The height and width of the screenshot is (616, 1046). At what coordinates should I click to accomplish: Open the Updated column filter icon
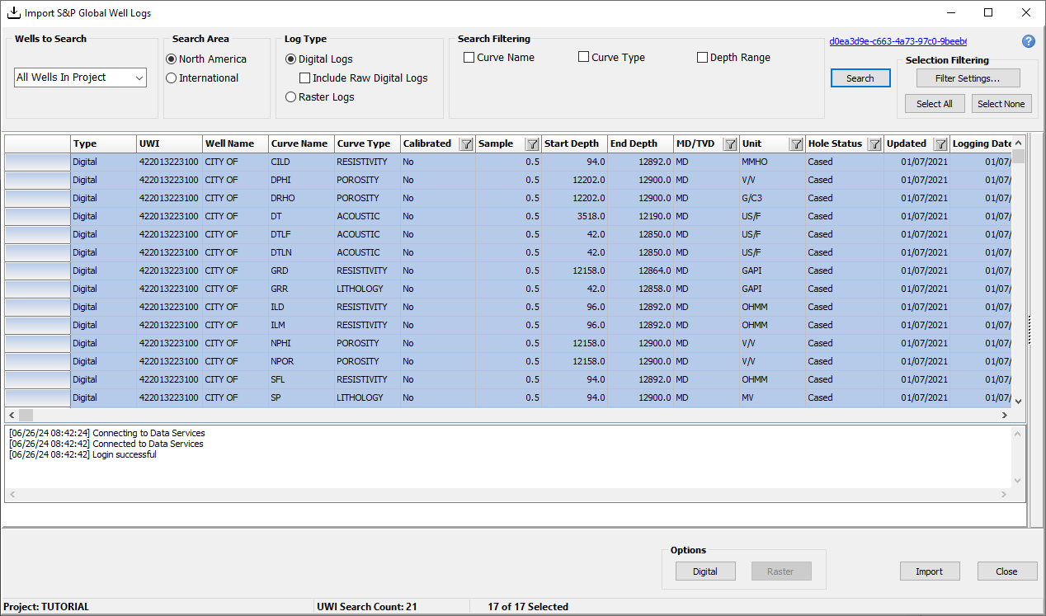pyautogui.click(x=940, y=144)
